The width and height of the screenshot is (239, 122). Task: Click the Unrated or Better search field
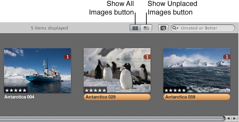click(x=203, y=28)
